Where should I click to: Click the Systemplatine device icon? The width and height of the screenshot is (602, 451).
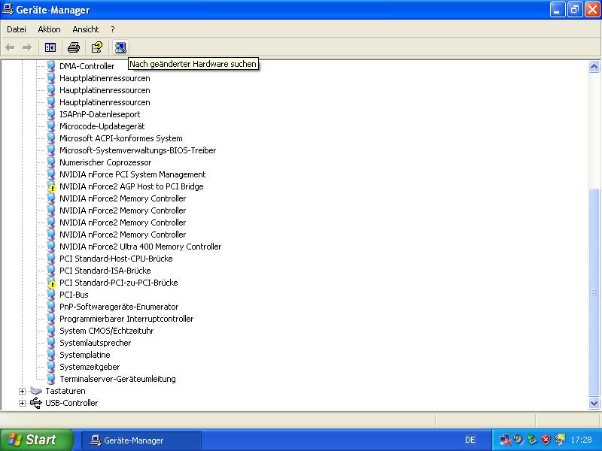(50, 355)
